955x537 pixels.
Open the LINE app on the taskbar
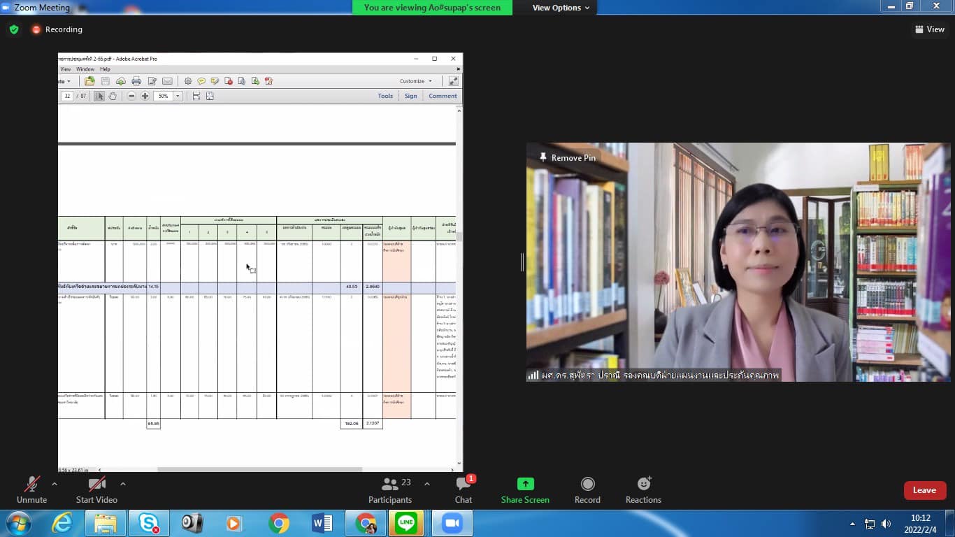point(406,523)
